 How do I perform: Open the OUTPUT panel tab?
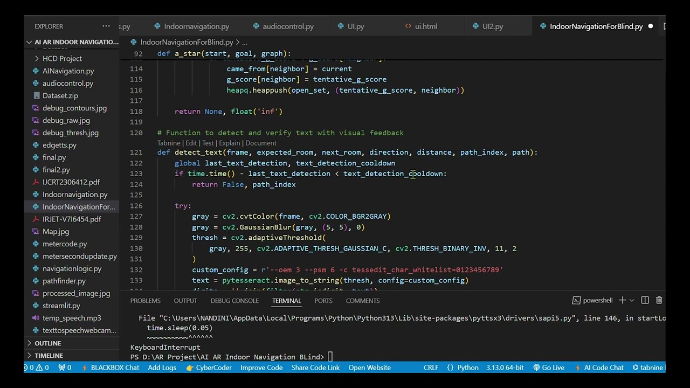185,300
